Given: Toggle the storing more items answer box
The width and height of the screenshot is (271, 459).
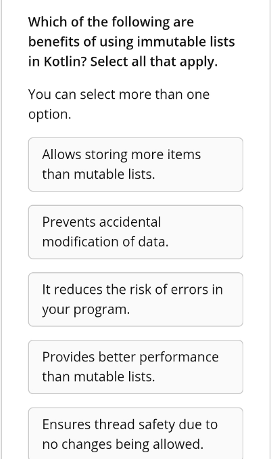Looking at the screenshot, I should coord(136,165).
